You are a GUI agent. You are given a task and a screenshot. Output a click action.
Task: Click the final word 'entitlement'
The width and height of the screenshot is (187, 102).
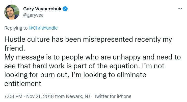pos(23,84)
